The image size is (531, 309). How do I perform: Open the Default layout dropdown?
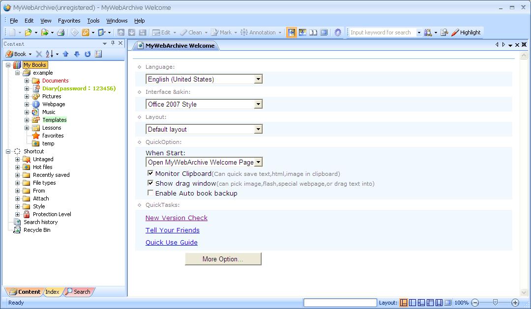[258, 129]
